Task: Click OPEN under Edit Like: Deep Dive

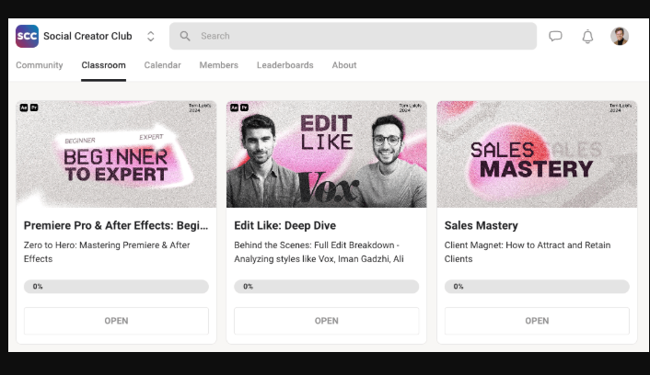Action: [x=326, y=321]
